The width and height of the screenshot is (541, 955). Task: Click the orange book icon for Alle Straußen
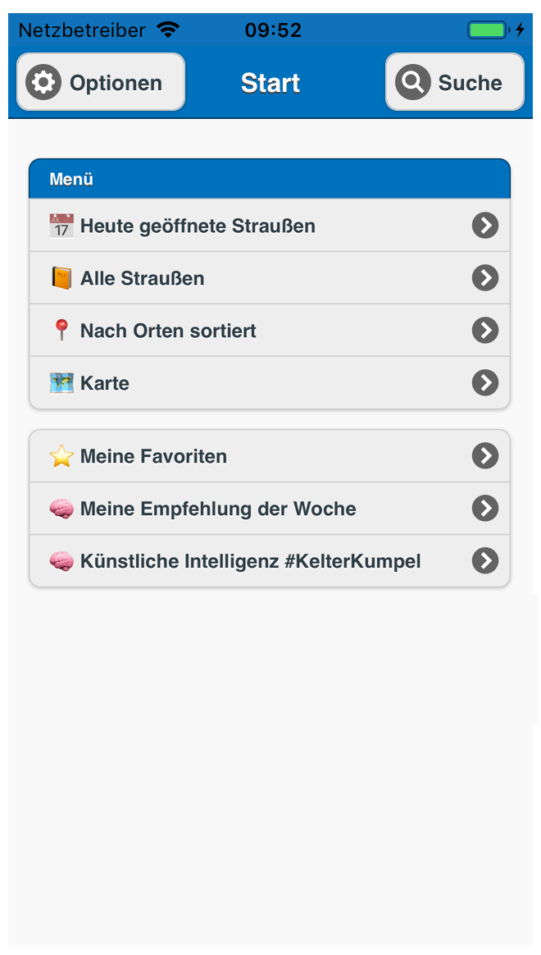pyautogui.click(x=61, y=278)
